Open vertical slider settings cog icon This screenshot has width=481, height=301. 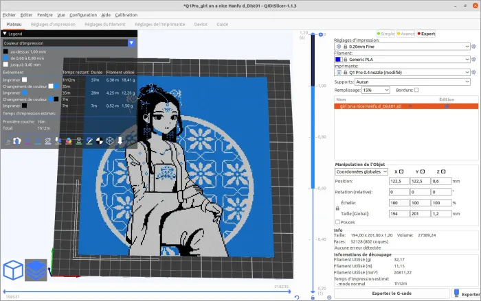coord(329,298)
